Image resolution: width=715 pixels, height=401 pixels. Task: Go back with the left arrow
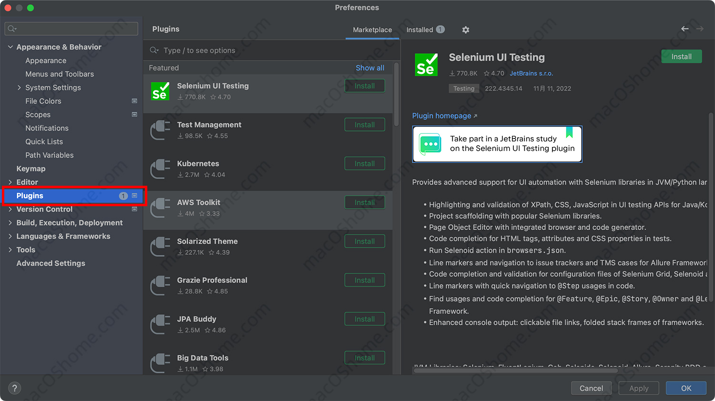(x=685, y=29)
